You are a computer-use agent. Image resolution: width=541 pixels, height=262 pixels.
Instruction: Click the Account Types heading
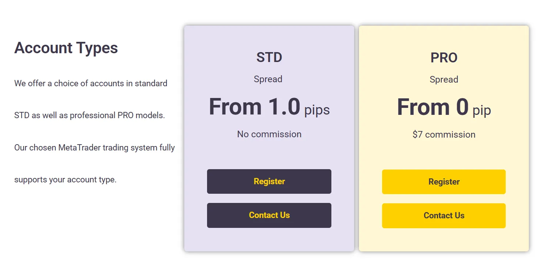(66, 48)
